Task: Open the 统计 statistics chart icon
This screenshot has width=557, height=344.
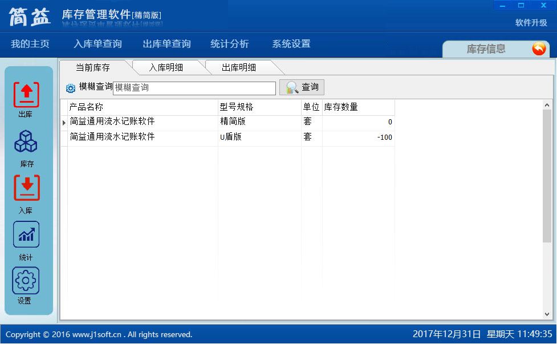Action: point(26,234)
